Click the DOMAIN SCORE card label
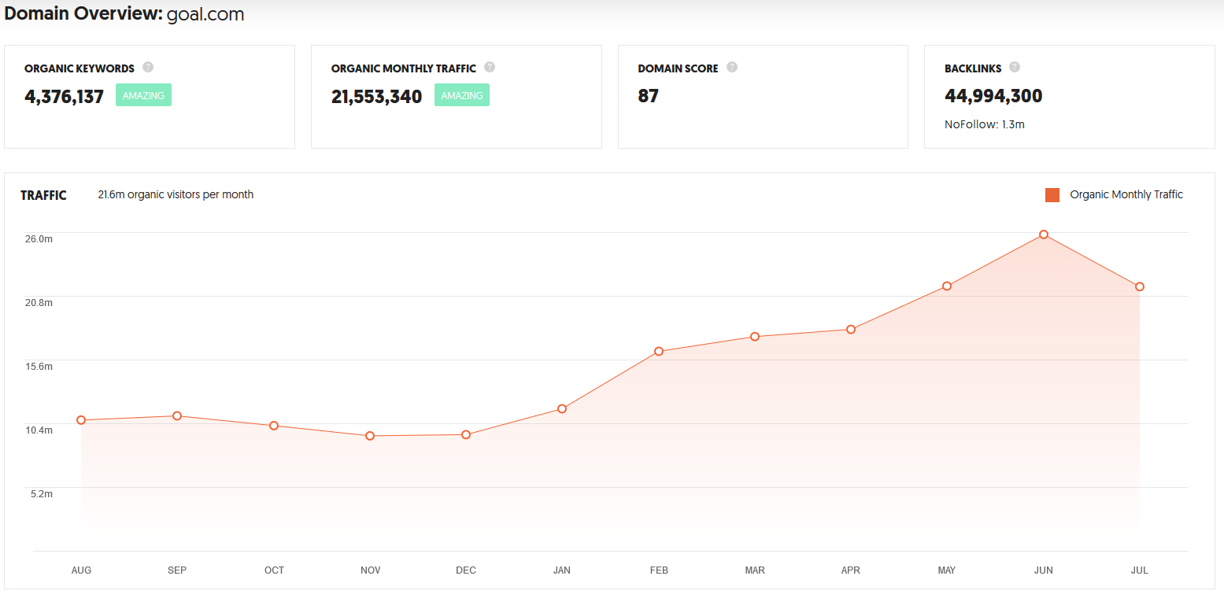Viewport: 1224px width, 598px height. click(679, 68)
